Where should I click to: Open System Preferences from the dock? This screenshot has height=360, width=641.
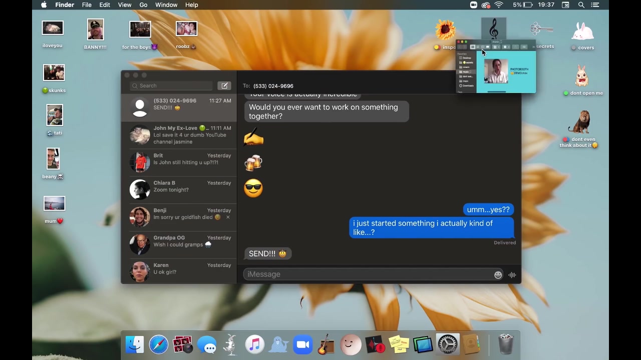pyautogui.click(x=447, y=344)
